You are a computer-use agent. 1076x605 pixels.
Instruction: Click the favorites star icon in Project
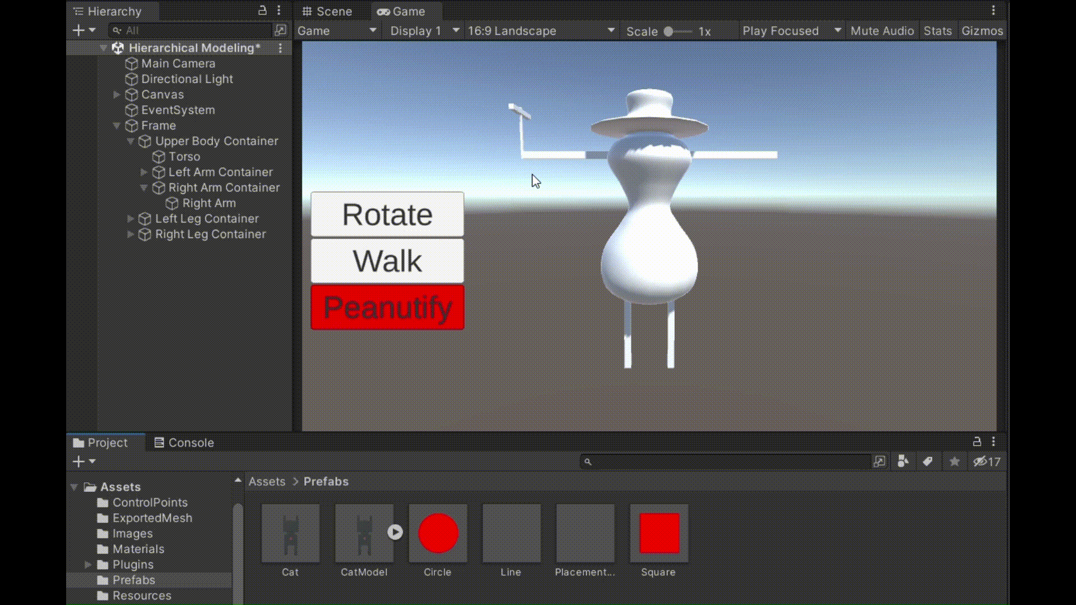(954, 462)
